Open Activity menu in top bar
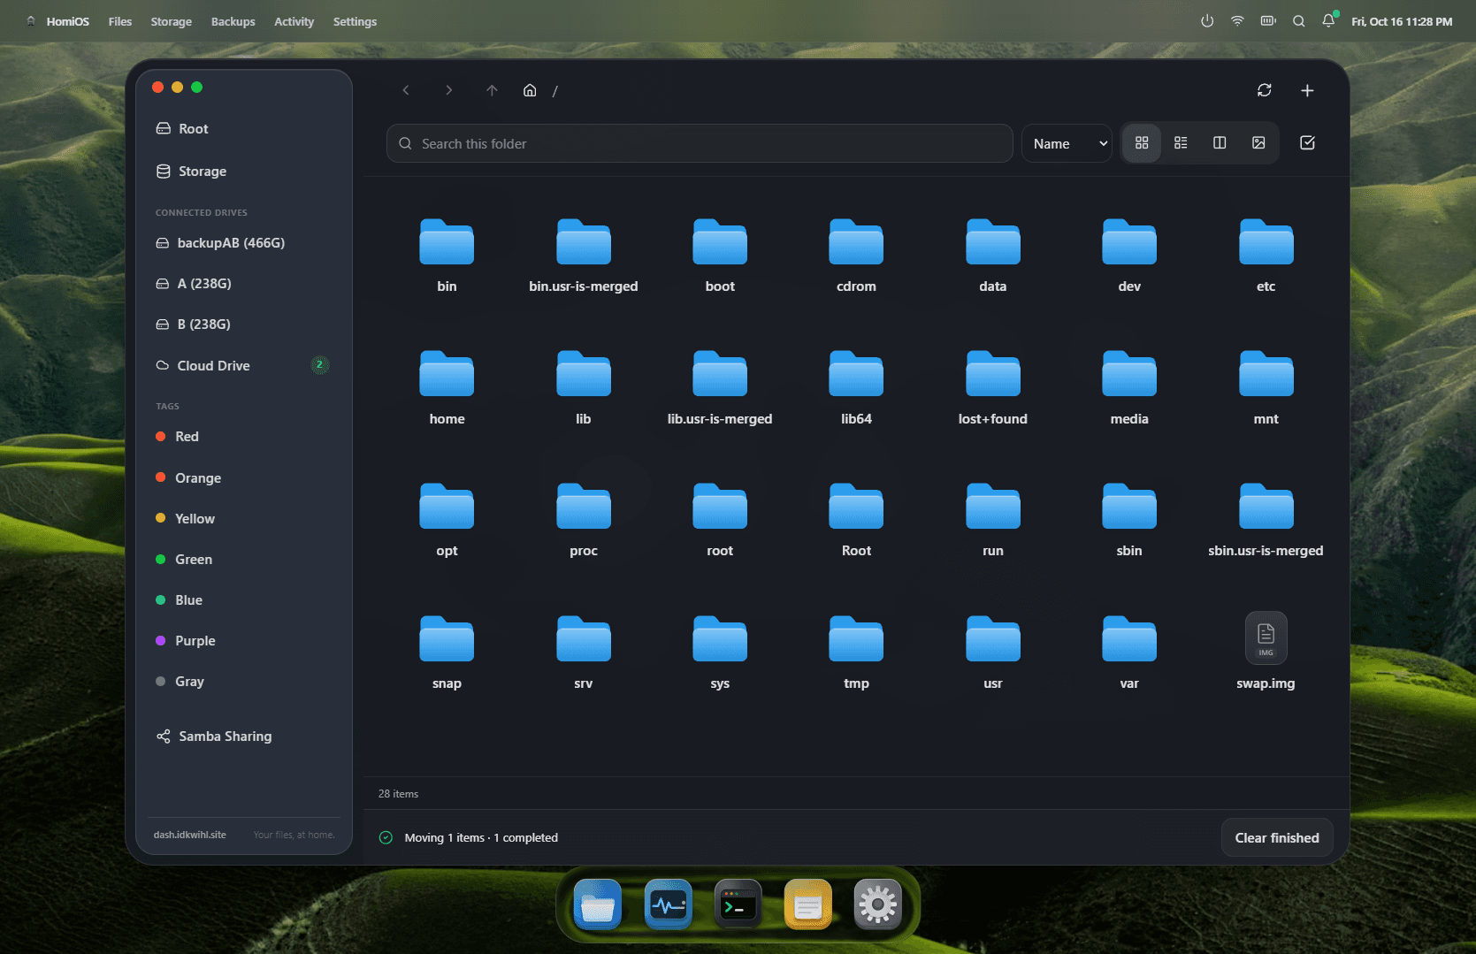Viewport: 1476px width, 954px height. 294,21
